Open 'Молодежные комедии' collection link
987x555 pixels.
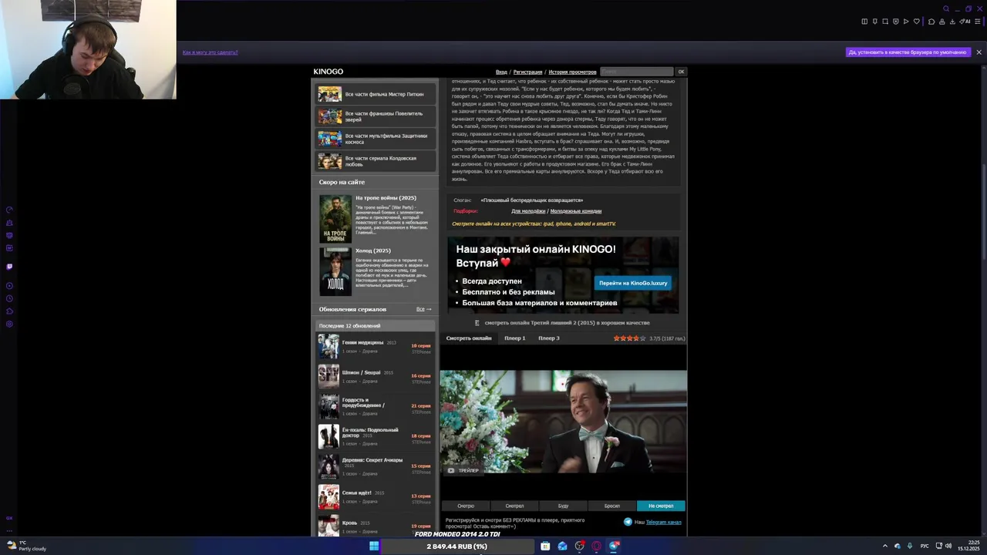click(576, 211)
